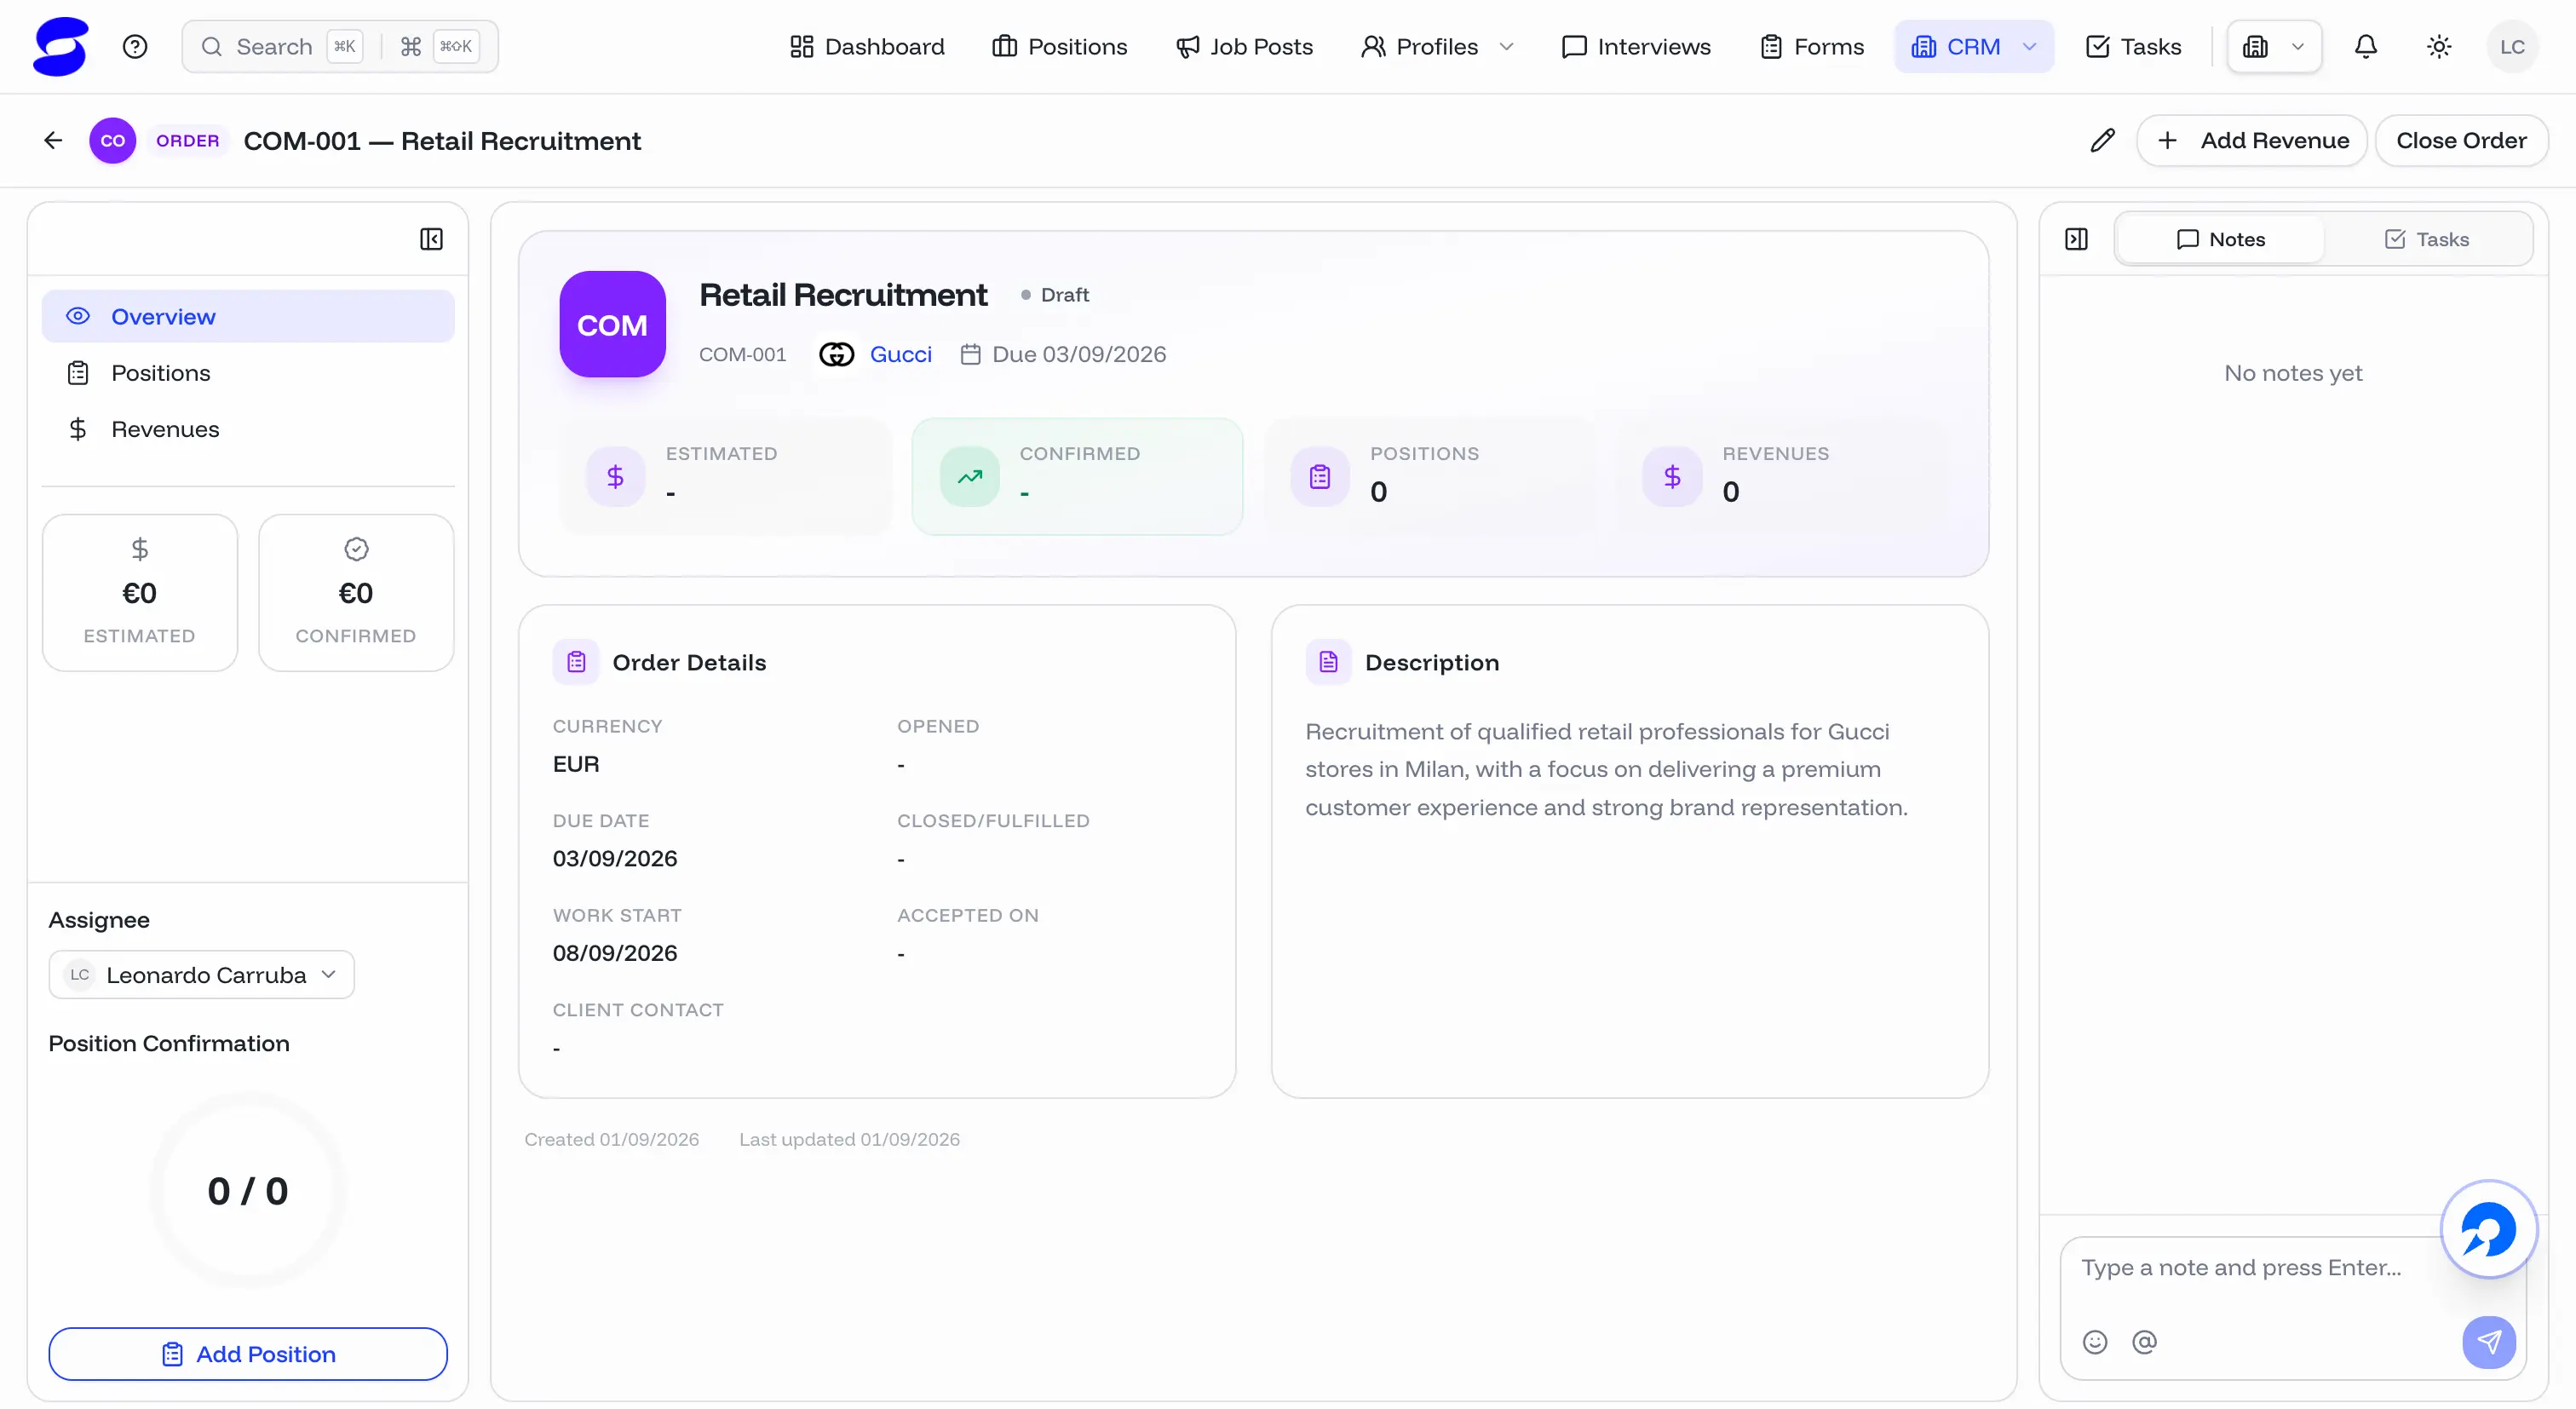Open Interviews in the top navigation
The image size is (2576, 1409).
pos(1636,46)
